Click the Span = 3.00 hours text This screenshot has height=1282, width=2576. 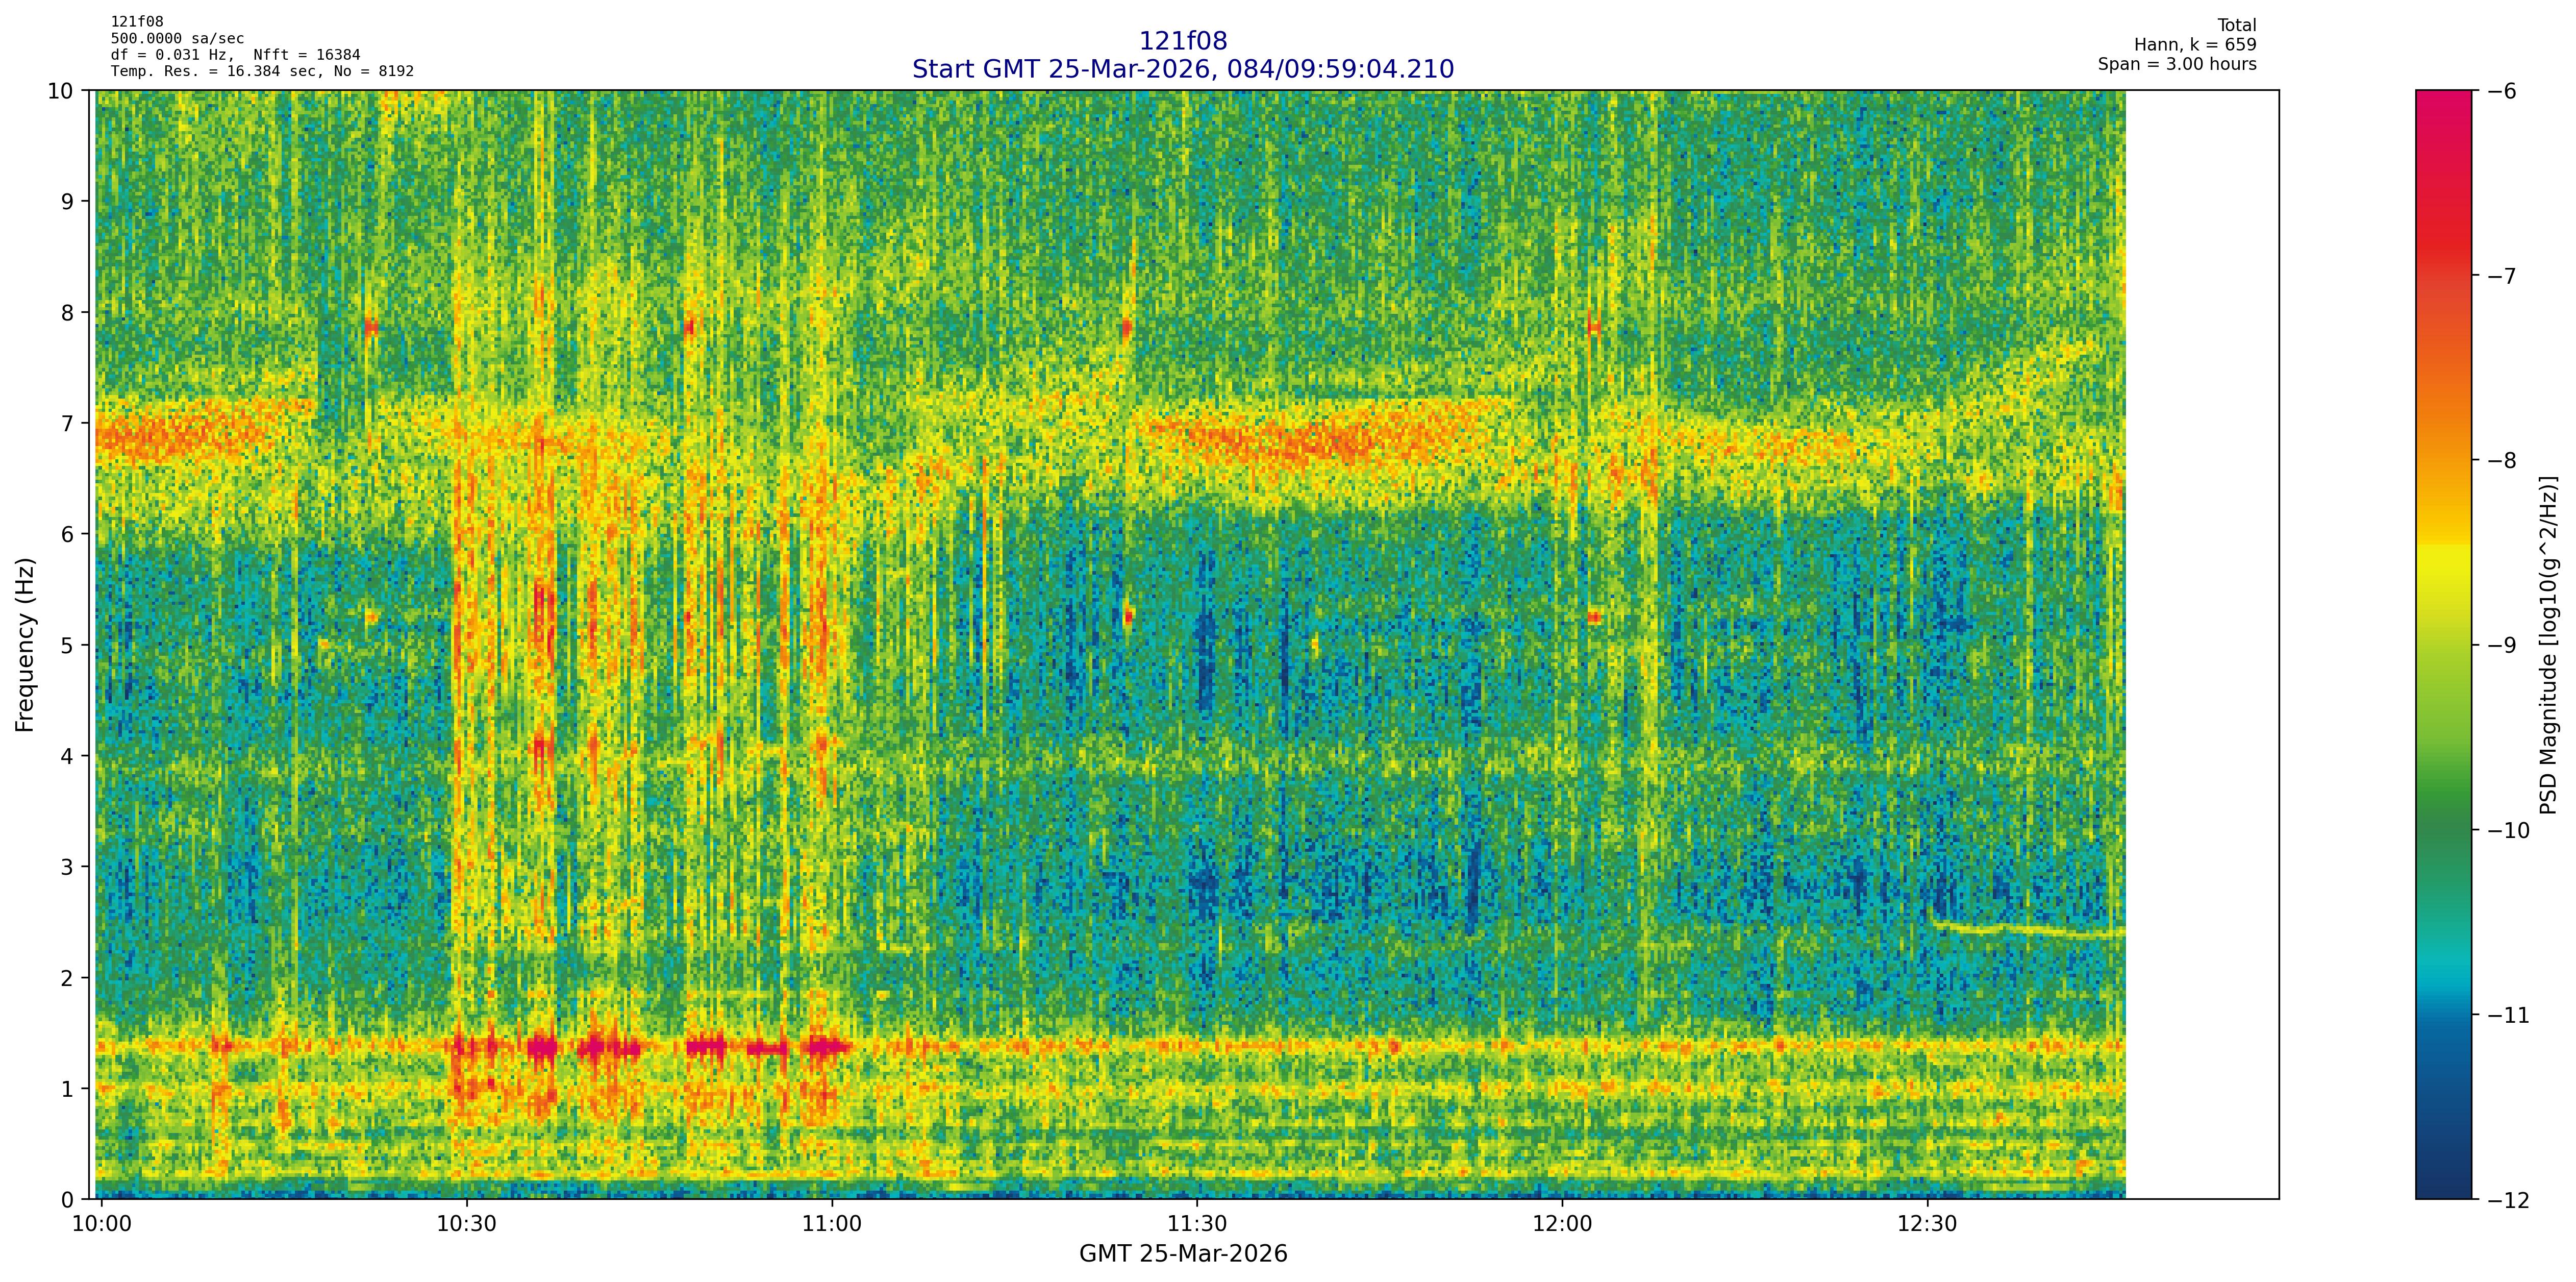coord(2177,64)
